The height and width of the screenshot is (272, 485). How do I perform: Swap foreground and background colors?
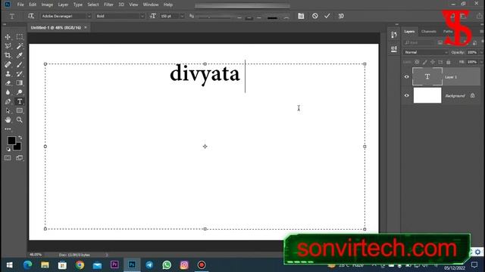coord(20,138)
